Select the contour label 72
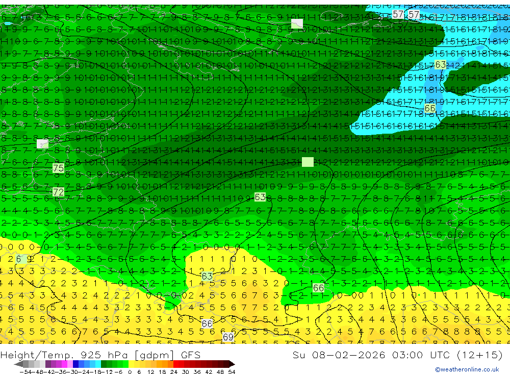Screen dimensions: 510x374 [x=58, y=192]
